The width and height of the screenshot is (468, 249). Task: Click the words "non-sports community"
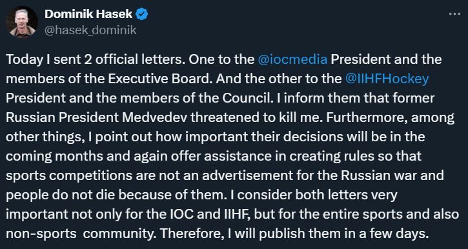click(80, 234)
